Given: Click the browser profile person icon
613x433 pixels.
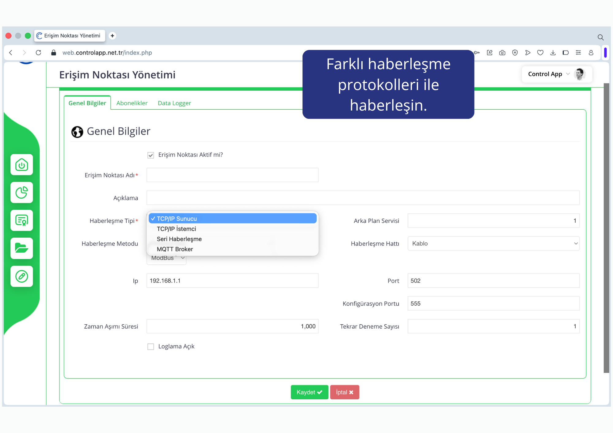Looking at the screenshot, I should coord(591,53).
